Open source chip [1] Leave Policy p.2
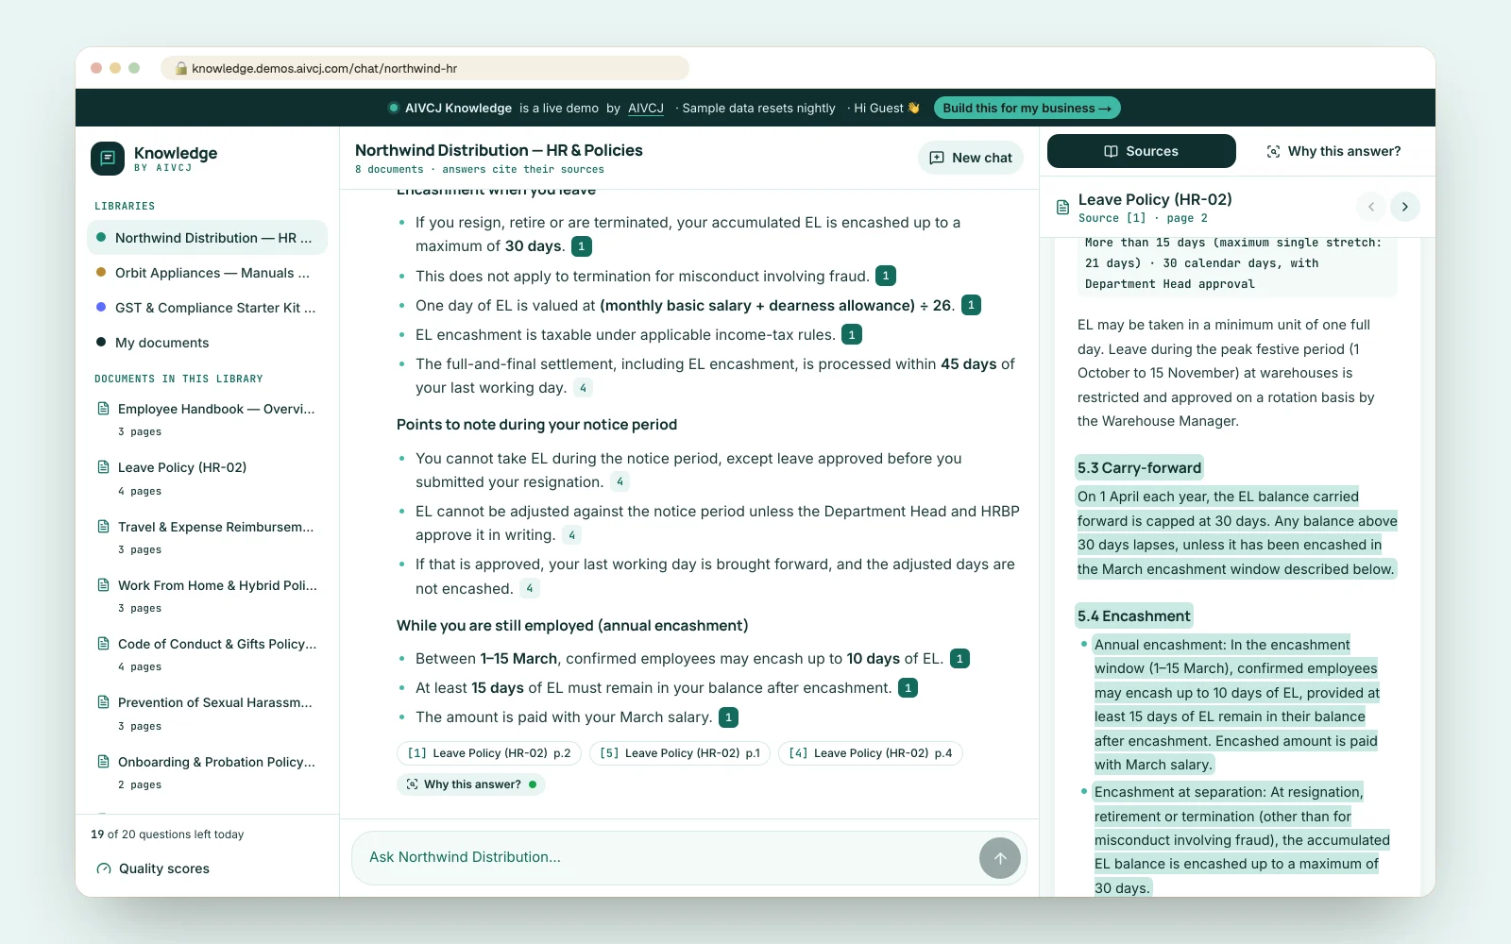Screen dimensions: 1511x944 [x=489, y=753]
